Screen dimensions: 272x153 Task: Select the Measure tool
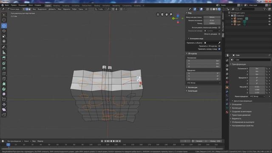point(4,52)
